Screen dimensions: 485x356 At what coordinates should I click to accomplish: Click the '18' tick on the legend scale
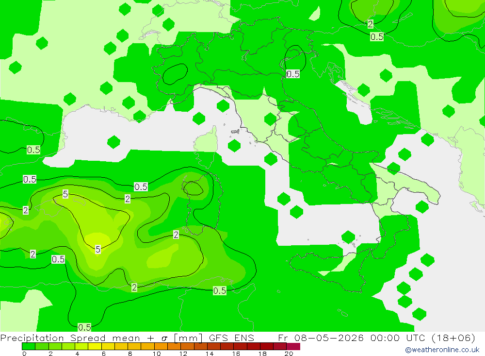pyautogui.click(x=262, y=354)
